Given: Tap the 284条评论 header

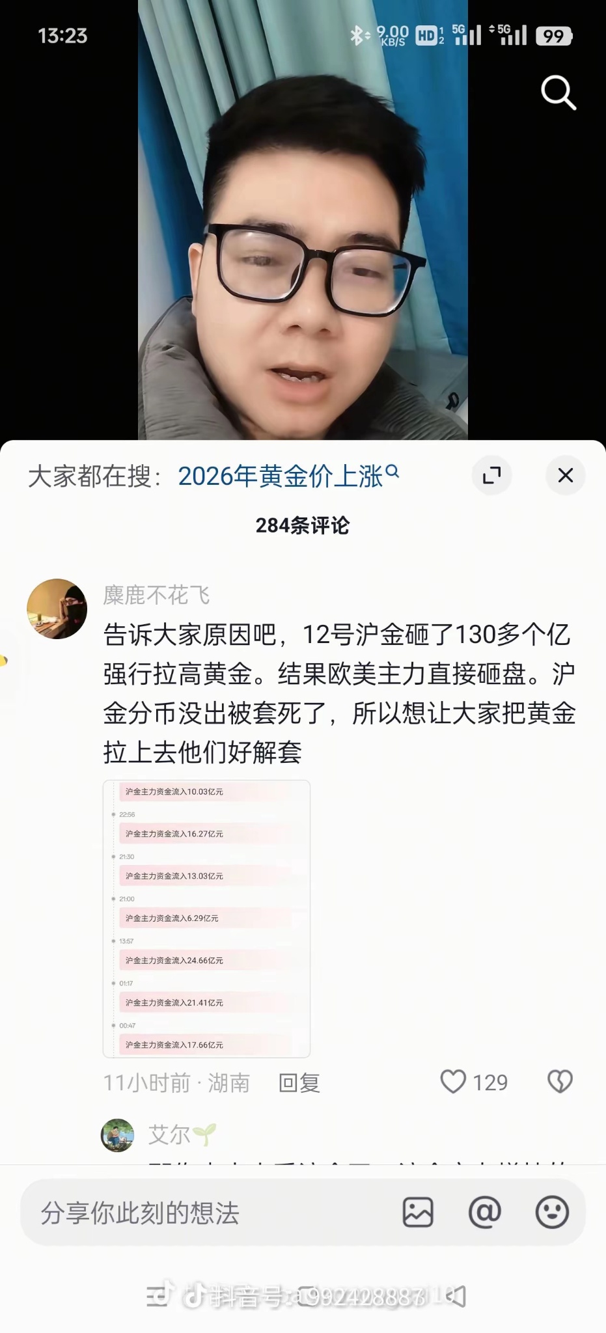Looking at the screenshot, I should pyautogui.click(x=303, y=525).
